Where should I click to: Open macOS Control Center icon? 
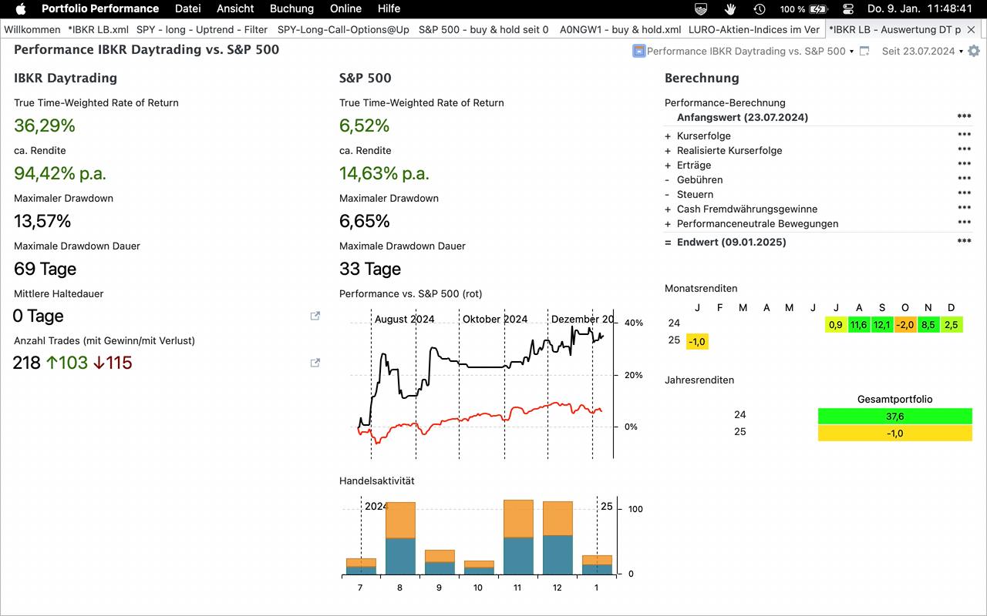[848, 8]
